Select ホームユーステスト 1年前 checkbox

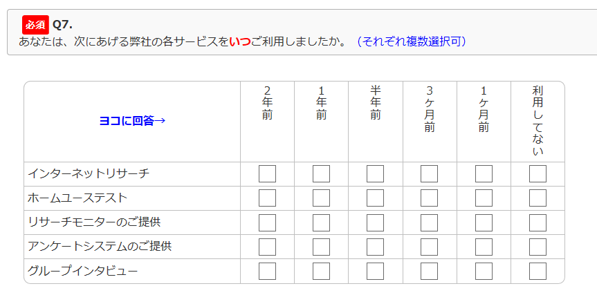pyautogui.click(x=321, y=198)
